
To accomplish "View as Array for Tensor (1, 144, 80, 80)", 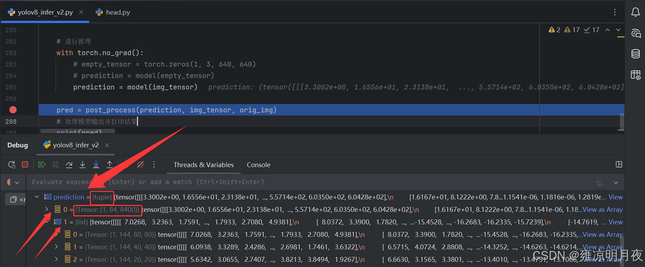I will click(603, 234).
